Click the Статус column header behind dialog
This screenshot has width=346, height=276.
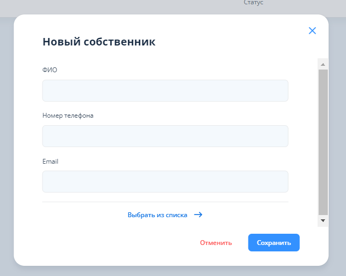pyautogui.click(x=253, y=3)
